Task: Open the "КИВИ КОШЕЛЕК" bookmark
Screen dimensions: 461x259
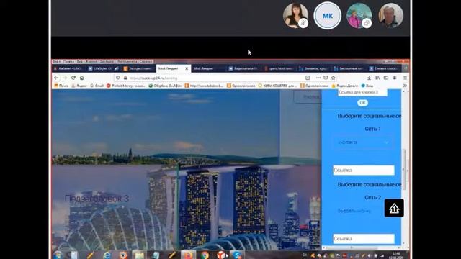Action: pyautogui.click(x=277, y=86)
